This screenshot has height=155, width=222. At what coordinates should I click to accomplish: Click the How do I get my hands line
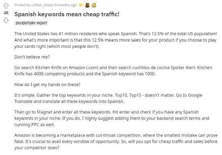tap(47, 85)
